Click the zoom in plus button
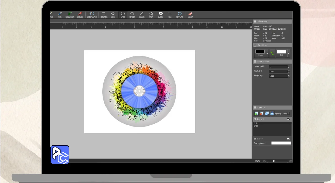 coord(291,161)
